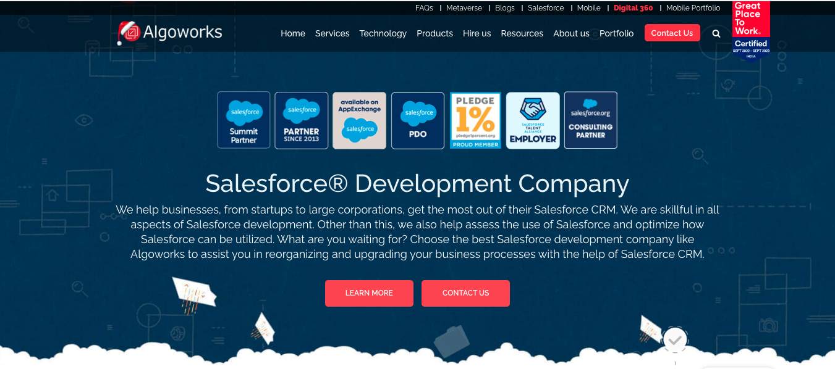Click the LEARN MORE button

click(x=369, y=293)
